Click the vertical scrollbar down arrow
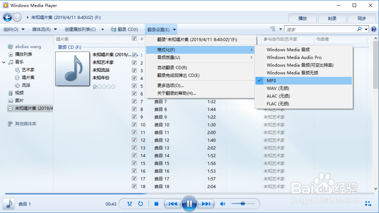Viewport: 379px width, 213px height. coord(376,189)
